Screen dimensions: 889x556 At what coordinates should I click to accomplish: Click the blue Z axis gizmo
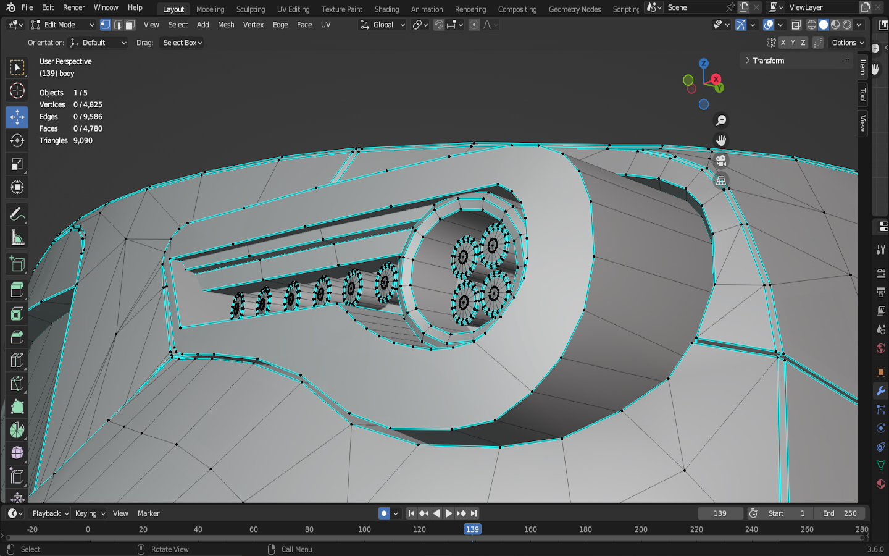click(703, 64)
